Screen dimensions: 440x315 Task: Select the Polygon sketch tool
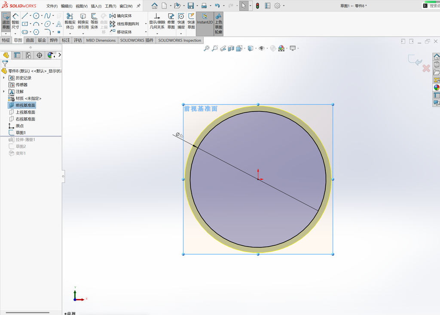tap(36, 32)
